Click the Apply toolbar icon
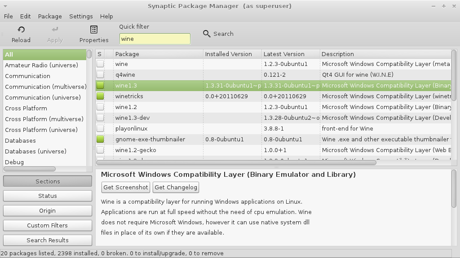 [x=55, y=30]
